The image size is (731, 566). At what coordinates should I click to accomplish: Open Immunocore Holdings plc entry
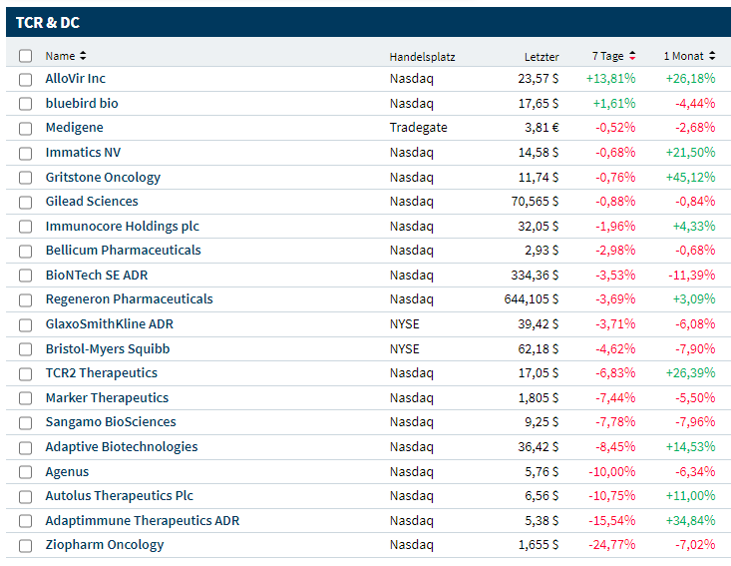[x=122, y=226]
